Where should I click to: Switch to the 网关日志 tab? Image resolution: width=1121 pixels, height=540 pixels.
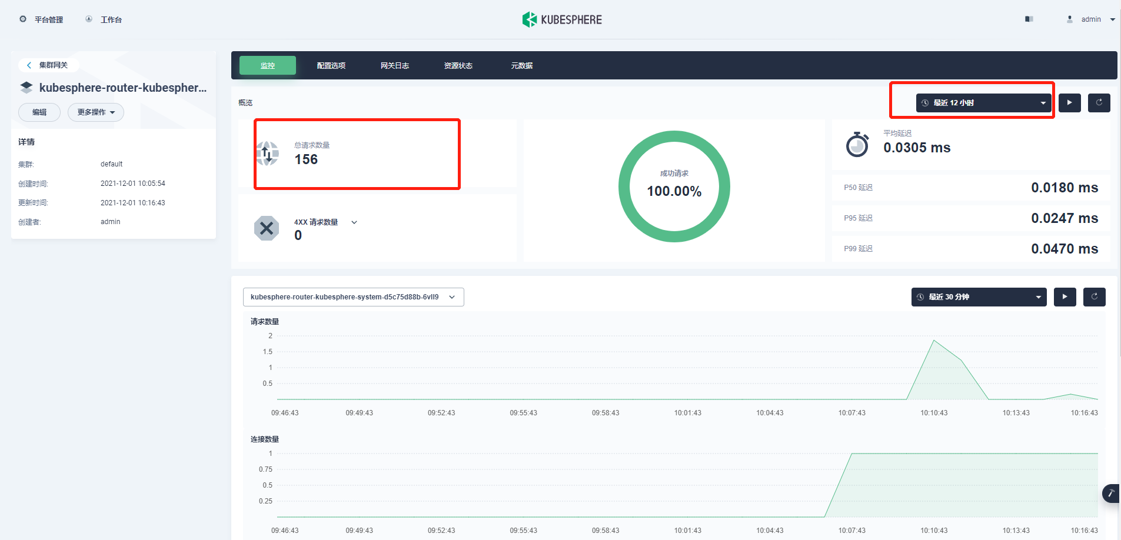395,65
